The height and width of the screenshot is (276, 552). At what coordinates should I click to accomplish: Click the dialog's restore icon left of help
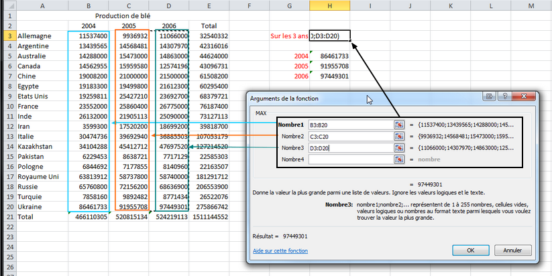490,96
